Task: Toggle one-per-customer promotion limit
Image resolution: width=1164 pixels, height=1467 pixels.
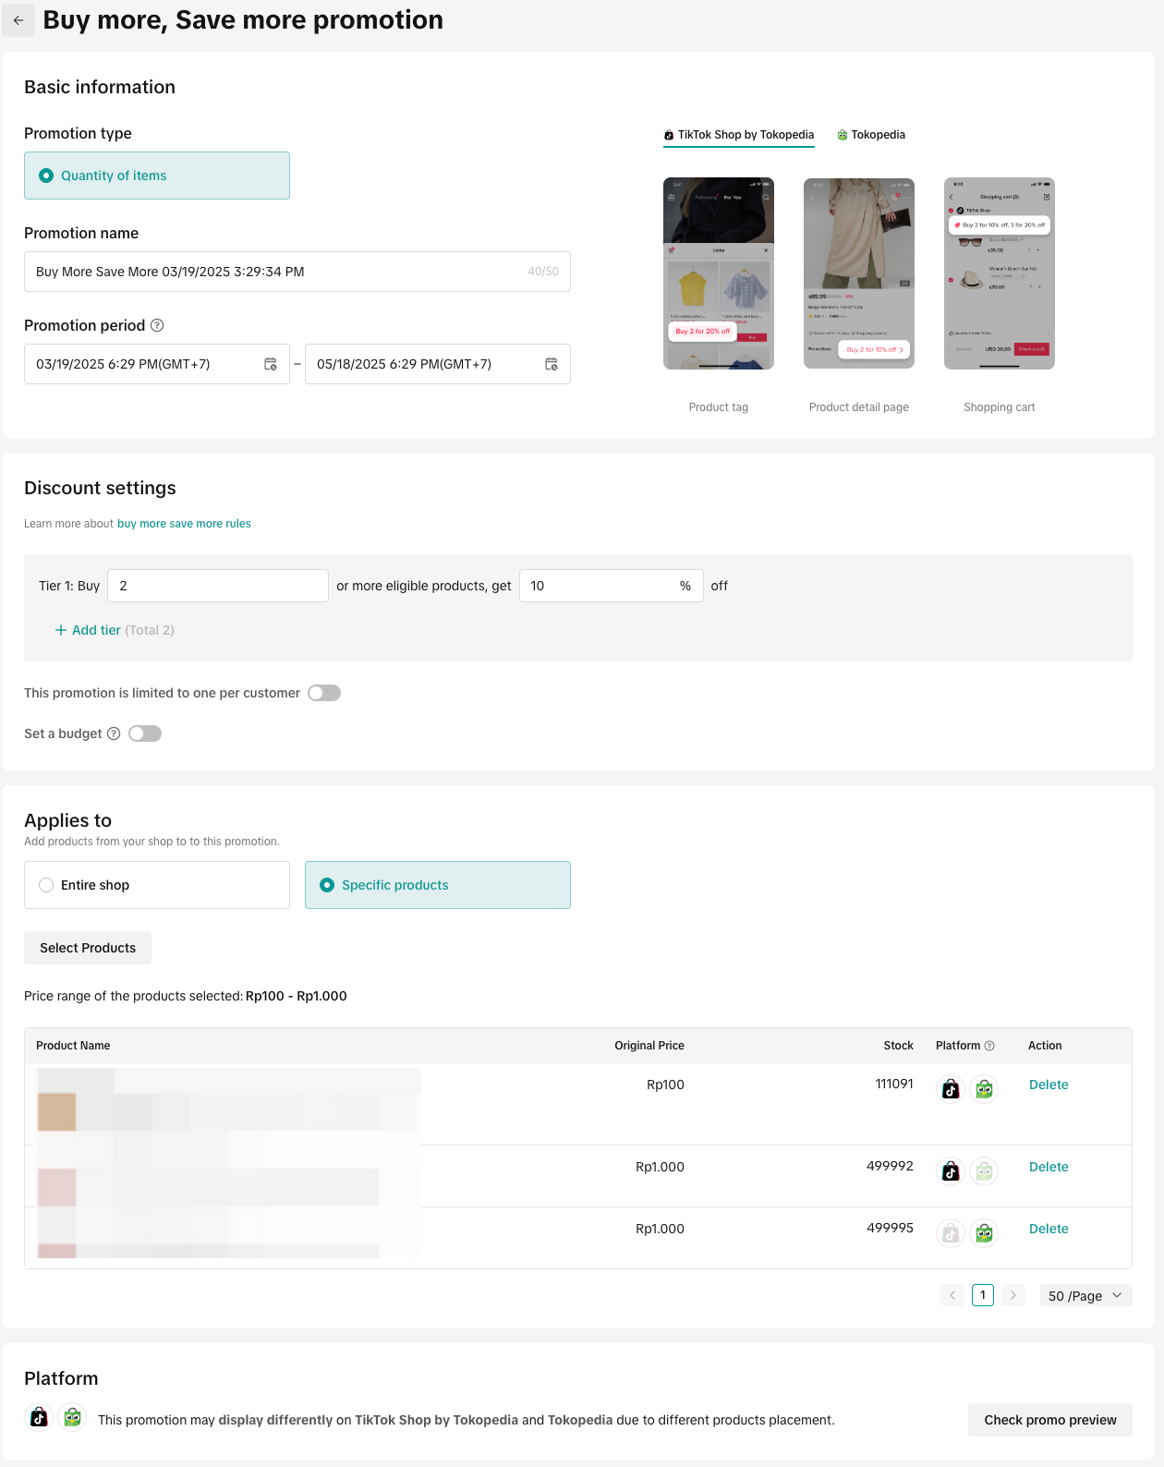Action: 324,693
